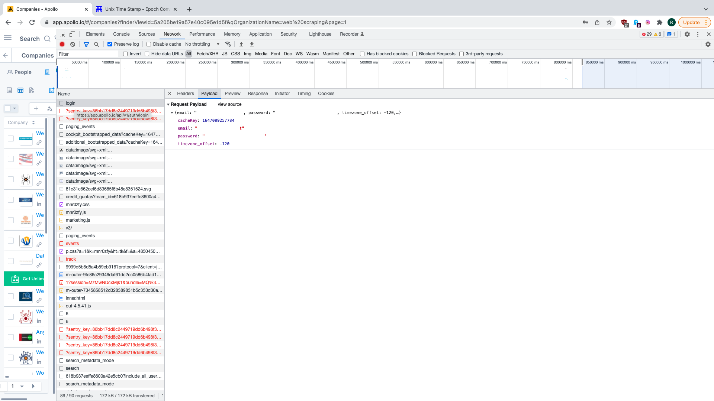Open DevTools customize three-dot menu
714x401 pixels.
[698, 34]
